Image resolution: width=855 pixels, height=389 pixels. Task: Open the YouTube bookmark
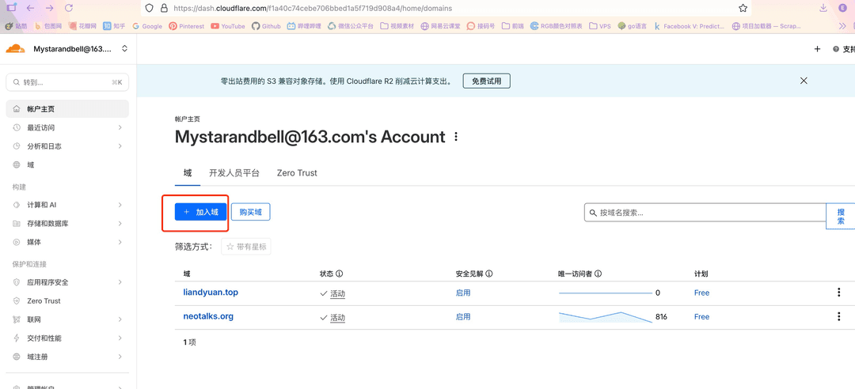(x=228, y=25)
